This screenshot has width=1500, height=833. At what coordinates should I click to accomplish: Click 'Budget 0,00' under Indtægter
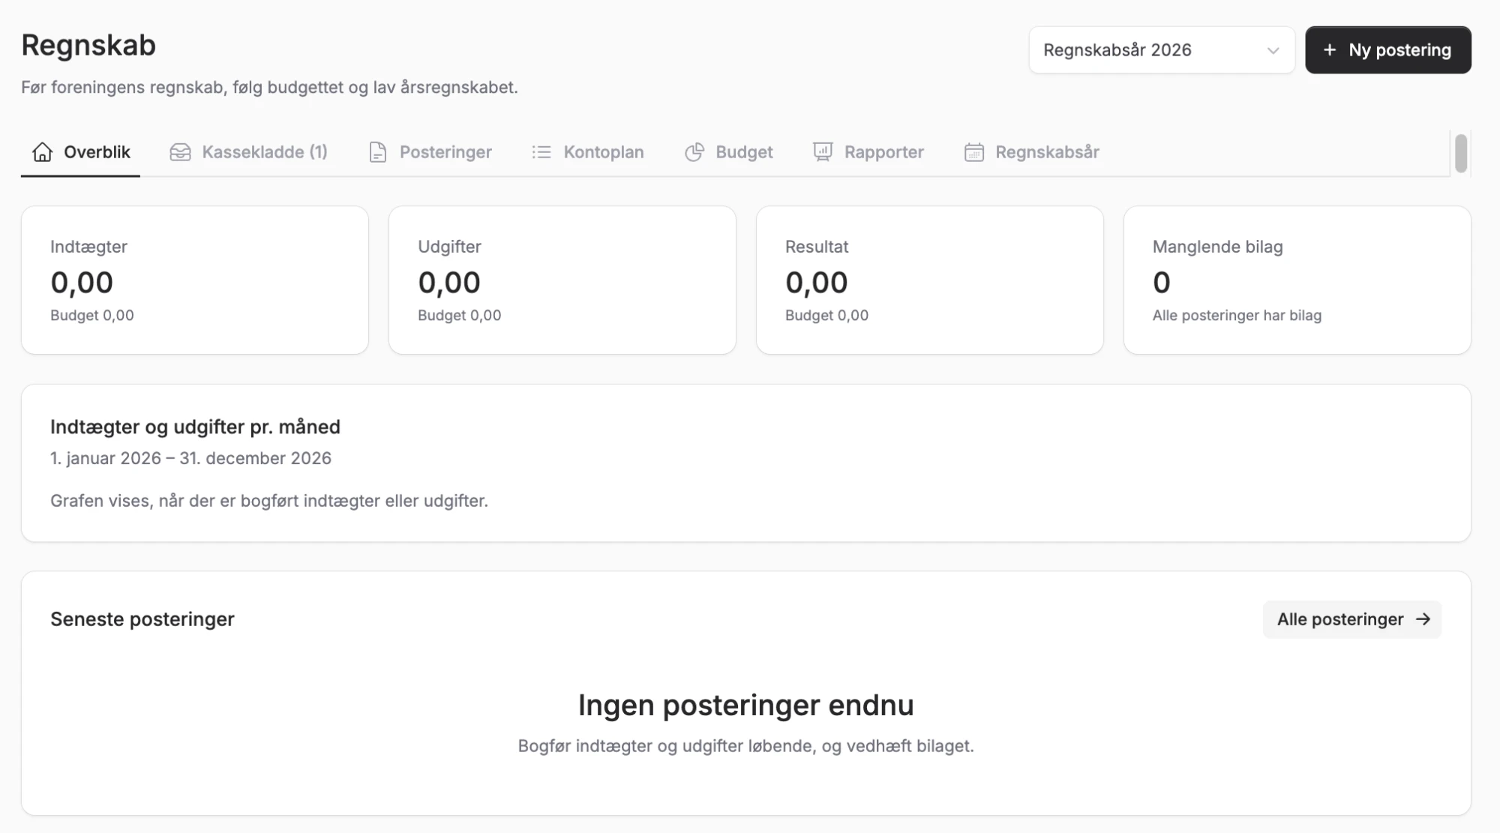[92, 316]
